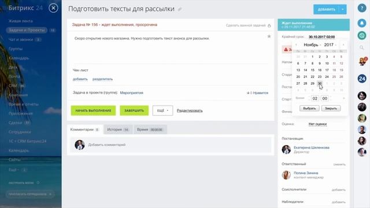370x208 pixels.
Task: Close the task panel with the X
Action: (x=53, y=8)
